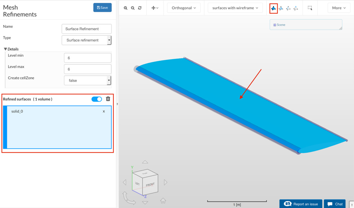The width and height of the screenshot is (354, 208).
Task: Edit the Level max value
Action: pos(88,69)
